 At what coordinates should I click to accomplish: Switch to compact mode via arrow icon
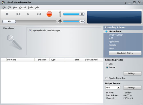tap(126, 3)
